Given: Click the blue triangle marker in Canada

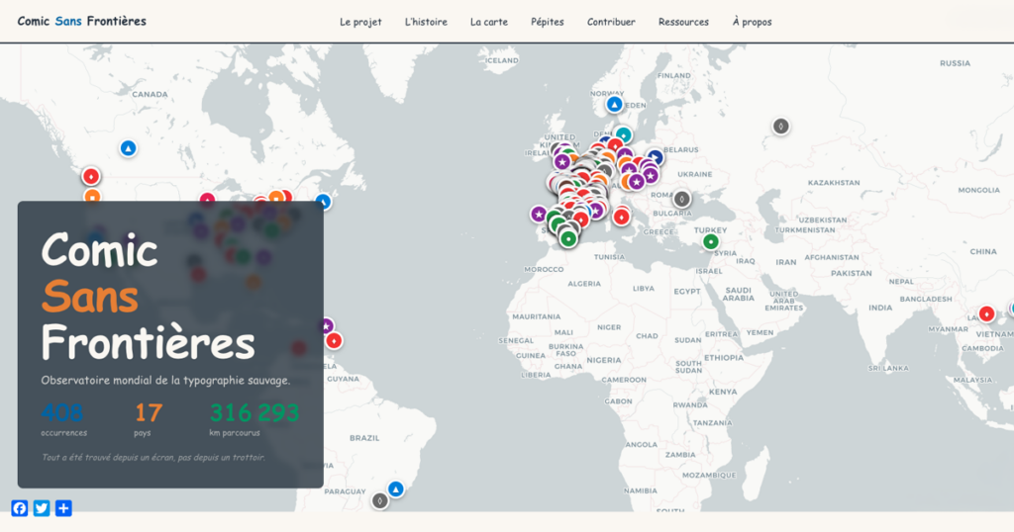Looking at the screenshot, I should click(x=128, y=148).
